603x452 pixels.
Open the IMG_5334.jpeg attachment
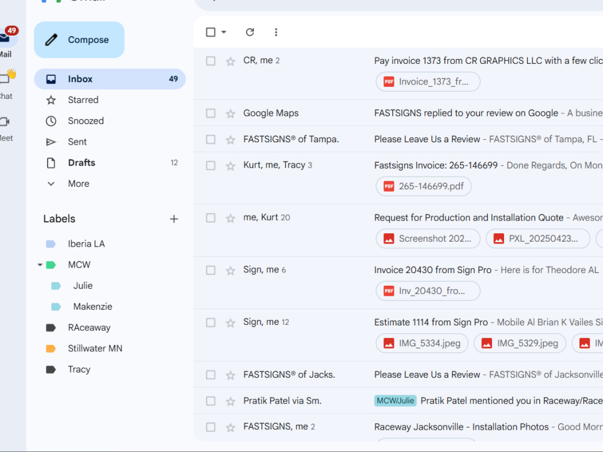[422, 344]
